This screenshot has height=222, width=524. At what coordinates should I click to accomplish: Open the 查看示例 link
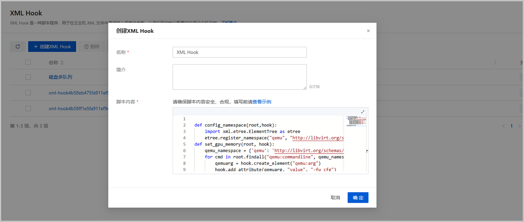(x=262, y=102)
